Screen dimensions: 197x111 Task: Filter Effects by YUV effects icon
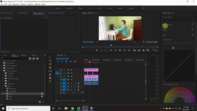click(38, 59)
